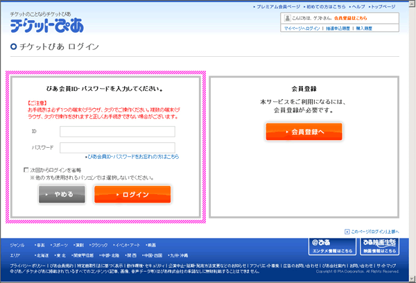
Task: Open forgotten ID/password link
Action: [x=132, y=157]
